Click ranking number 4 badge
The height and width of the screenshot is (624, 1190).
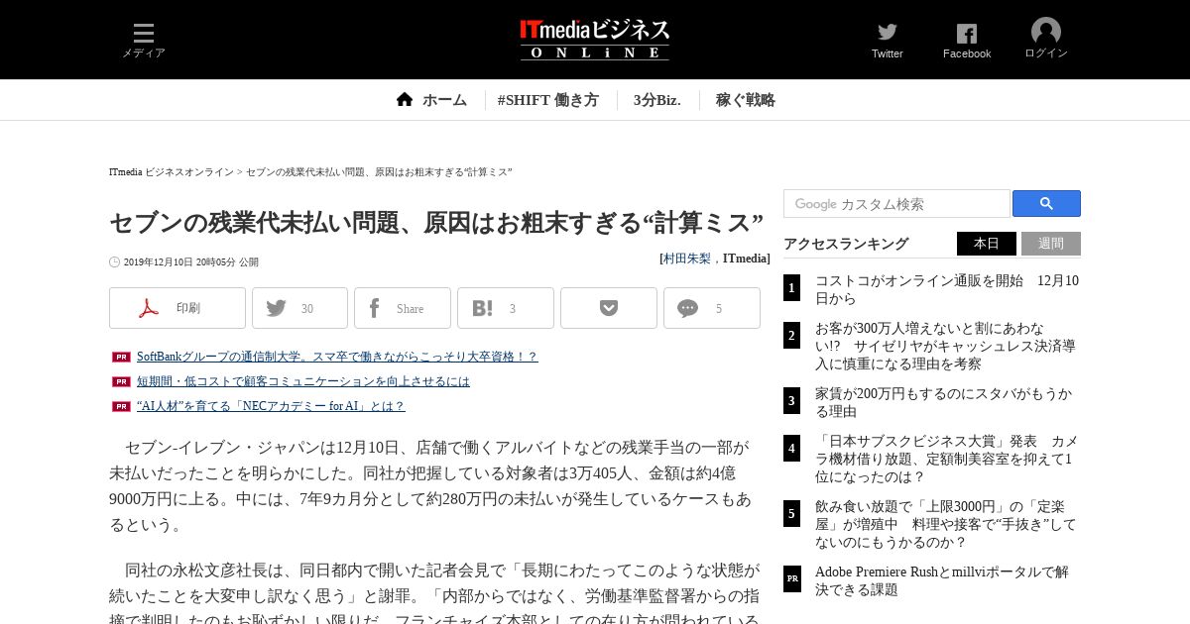pyautogui.click(x=791, y=448)
